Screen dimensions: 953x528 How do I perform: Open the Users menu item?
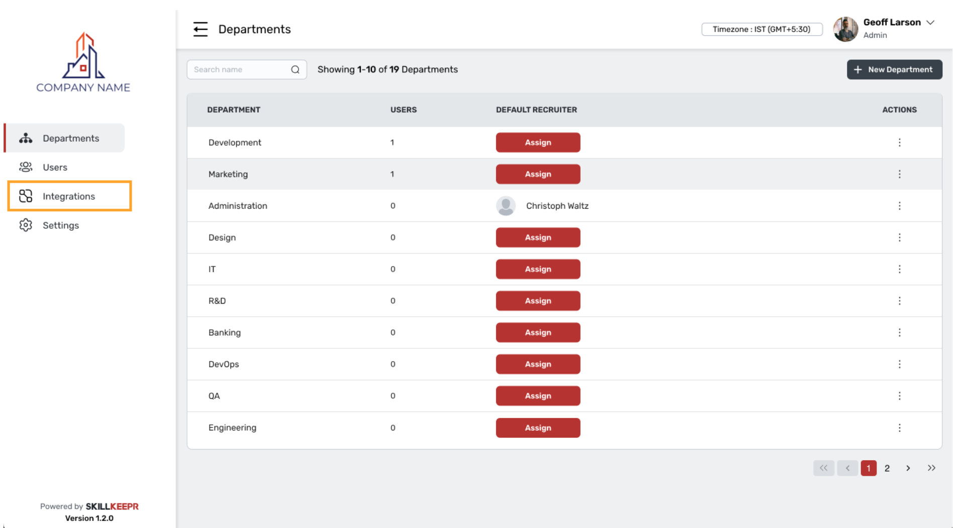[x=55, y=167]
